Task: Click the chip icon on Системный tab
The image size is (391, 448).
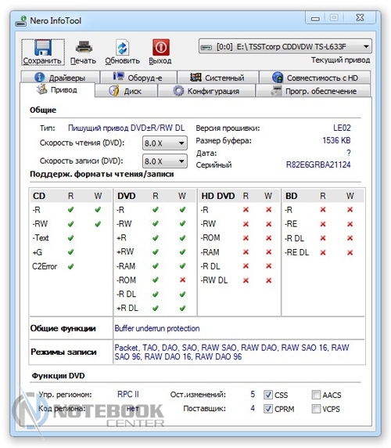Action: 195,77
